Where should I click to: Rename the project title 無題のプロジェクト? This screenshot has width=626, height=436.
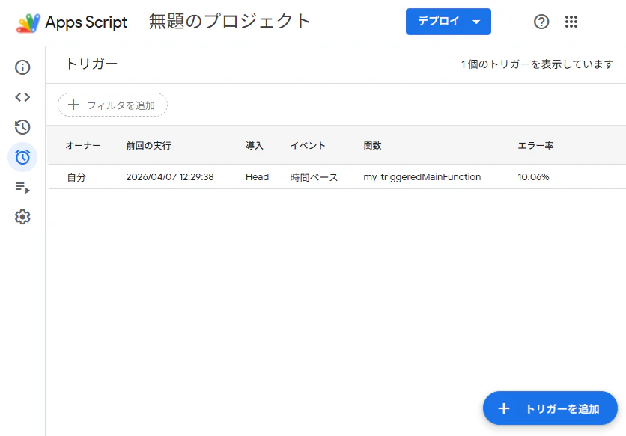(230, 21)
